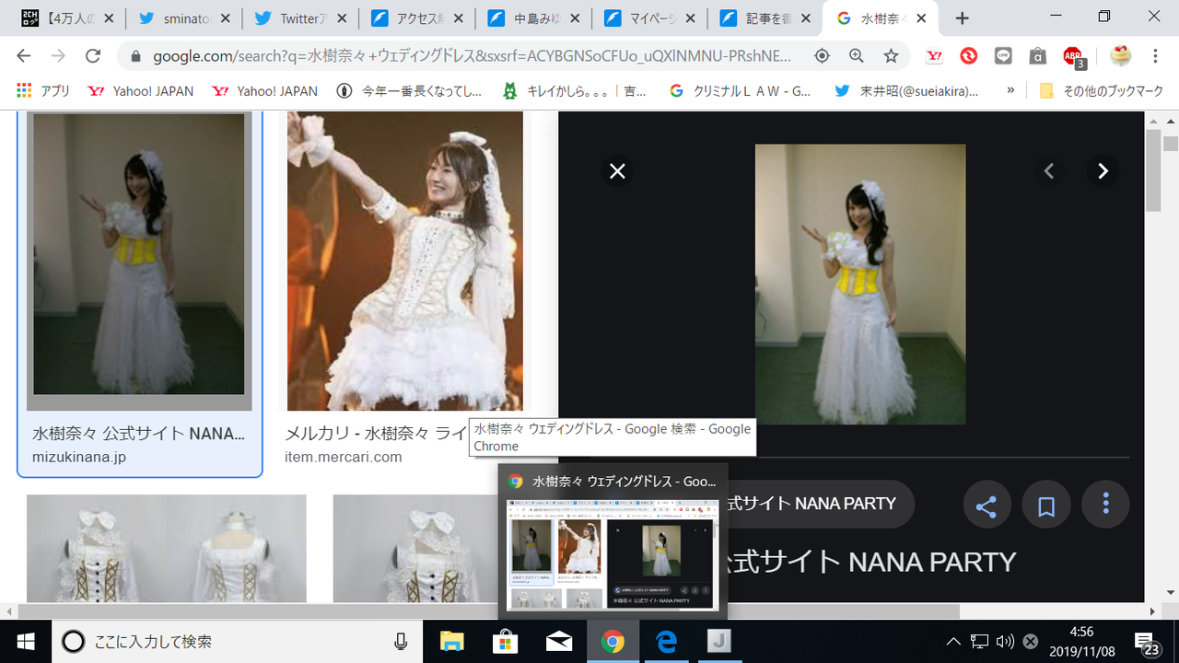Open the Chrome customize menu
The image size is (1179, 663).
coord(1154,55)
